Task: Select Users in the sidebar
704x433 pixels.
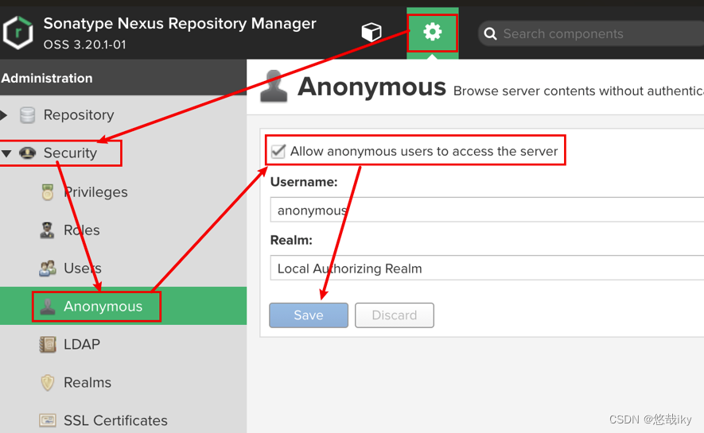Action: click(x=83, y=268)
